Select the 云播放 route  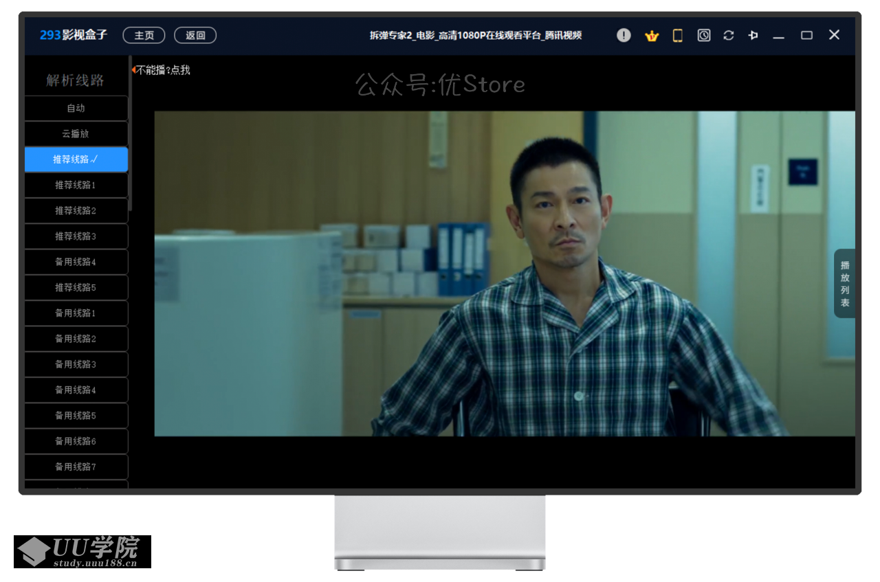(76, 133)
